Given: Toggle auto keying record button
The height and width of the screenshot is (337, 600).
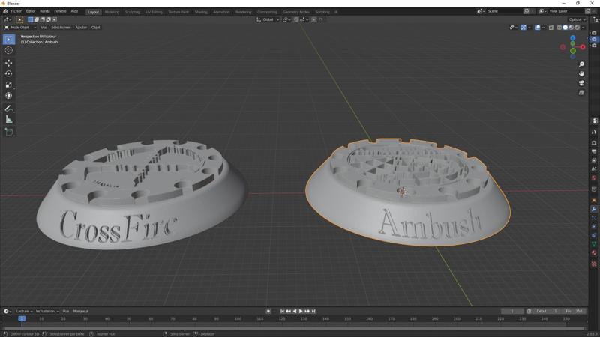Looking at the screenshot, I should 268,311.
